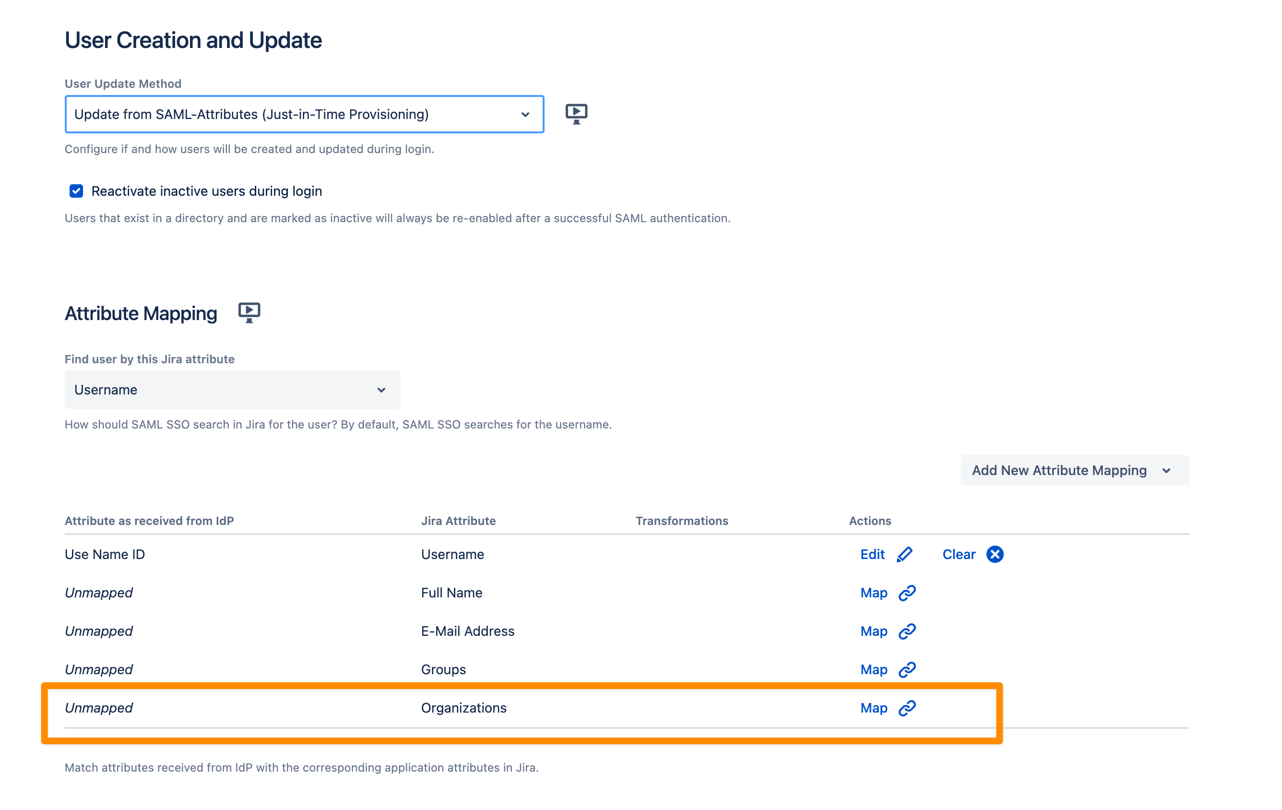This screenshot has width=1282, height=810.
Task: Click the 'Groups' attribute cell
Action: [443, 669]
